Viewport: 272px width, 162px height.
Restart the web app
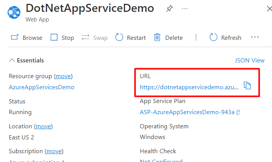tap(131, 38)
